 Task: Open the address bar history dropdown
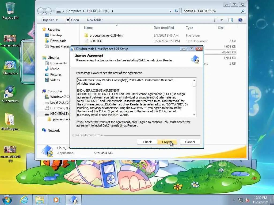[170, 11]
